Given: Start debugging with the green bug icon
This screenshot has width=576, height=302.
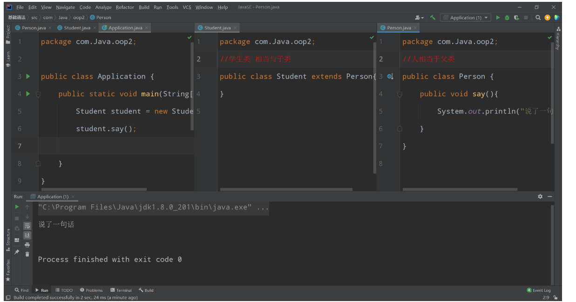Looking at the screenshot, I should (x=507, y=18).
